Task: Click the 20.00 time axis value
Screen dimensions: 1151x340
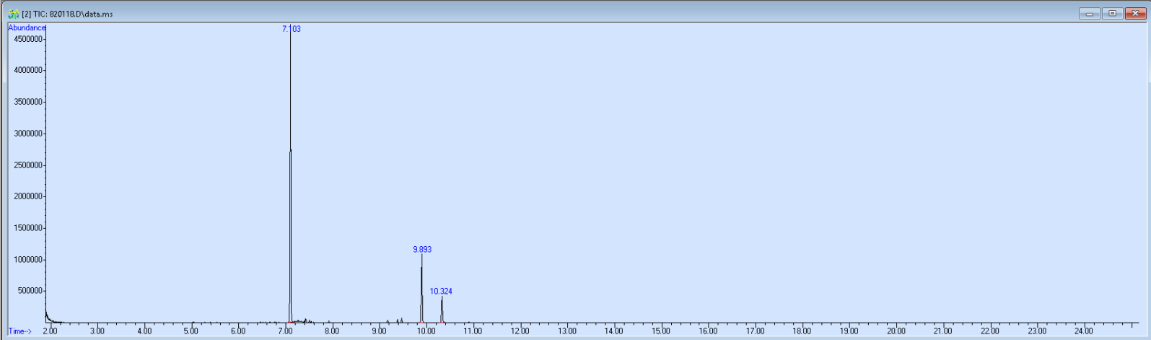Action: pos(896,331)
